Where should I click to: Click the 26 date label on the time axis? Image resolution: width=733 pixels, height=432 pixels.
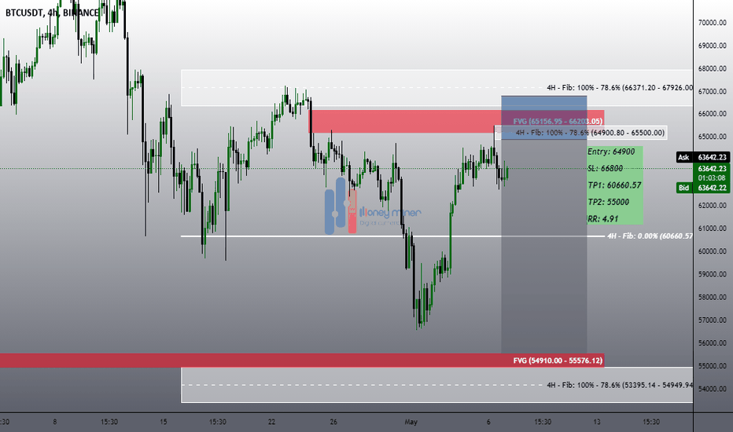click(333, 422)
